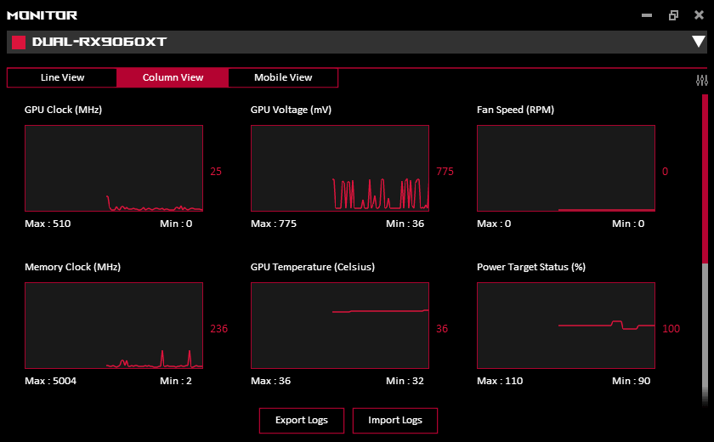Click the GPU Voltage graph
The image size is (714, 442).
tap(340, 168)
